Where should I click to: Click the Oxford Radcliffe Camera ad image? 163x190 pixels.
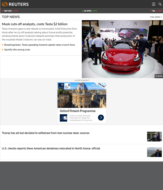click(x=82, y=95)
